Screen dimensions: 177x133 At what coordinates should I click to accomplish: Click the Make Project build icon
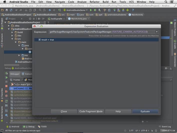(60, 10)
